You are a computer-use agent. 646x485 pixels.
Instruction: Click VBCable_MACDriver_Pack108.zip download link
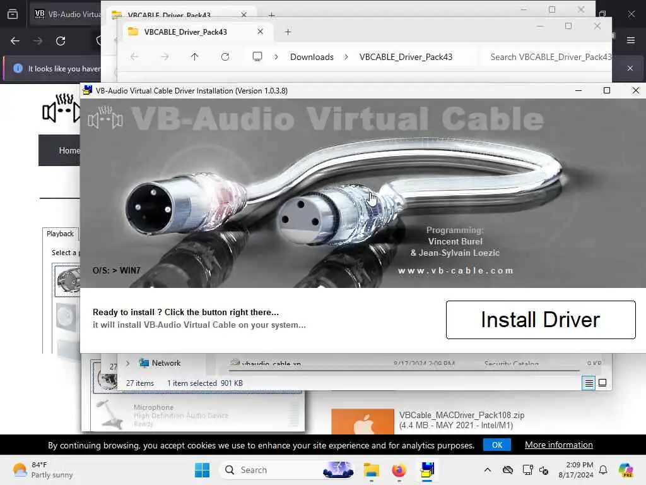[462, 416]
